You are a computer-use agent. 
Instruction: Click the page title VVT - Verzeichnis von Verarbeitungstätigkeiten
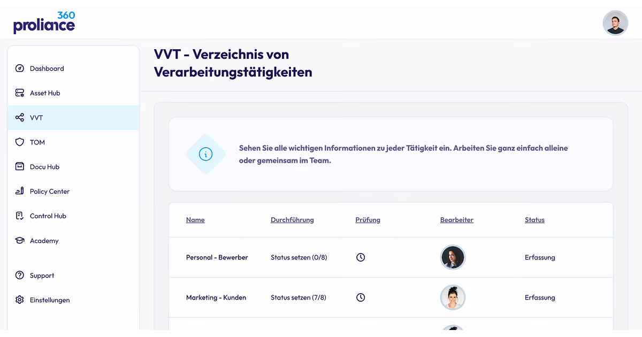pos(233,63)
